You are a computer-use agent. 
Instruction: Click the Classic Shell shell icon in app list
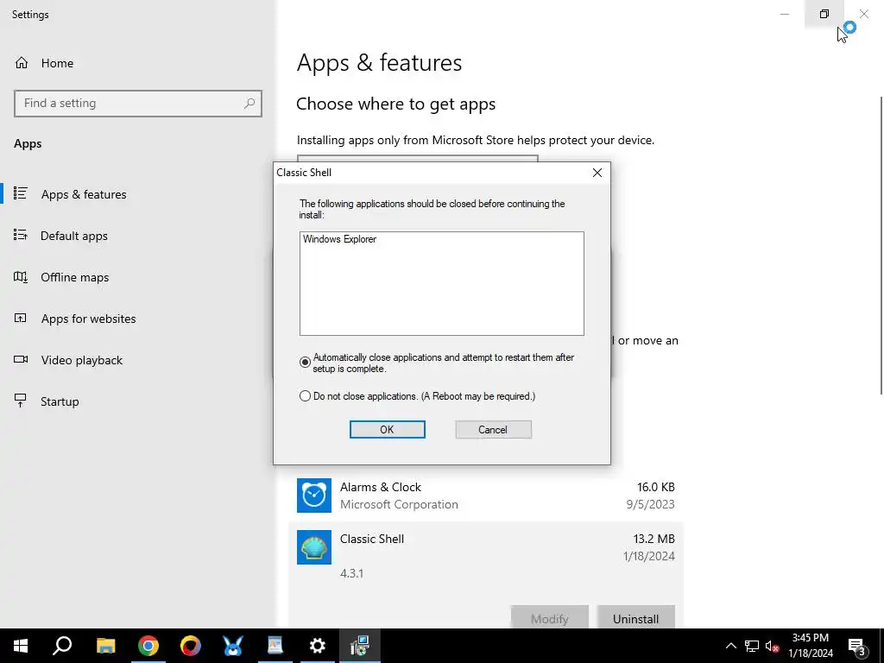[314, 547]
